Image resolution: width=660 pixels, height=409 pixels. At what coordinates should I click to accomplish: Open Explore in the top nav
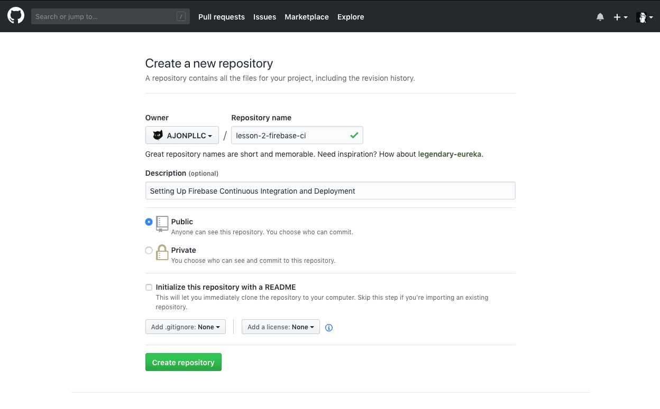coord(351,17)
